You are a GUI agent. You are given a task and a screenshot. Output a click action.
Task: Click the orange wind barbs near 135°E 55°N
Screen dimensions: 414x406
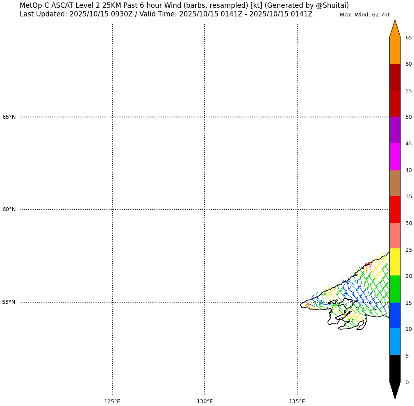click(308, 305)
